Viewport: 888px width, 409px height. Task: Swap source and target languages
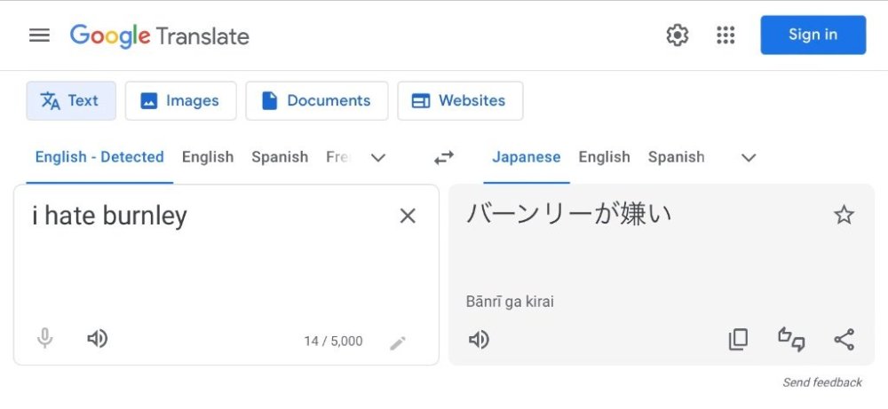coord(444,158)
